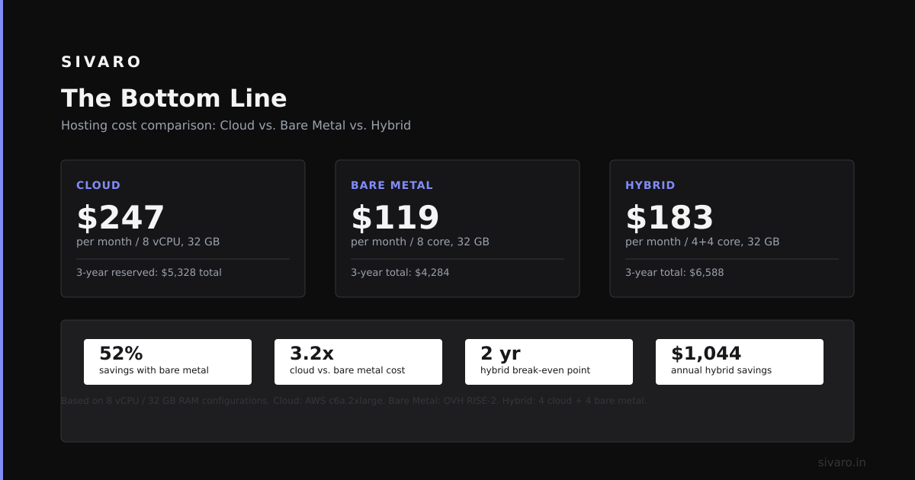Select the Bare Metal pricing card
915x480 pixels.
coord(457,229)
